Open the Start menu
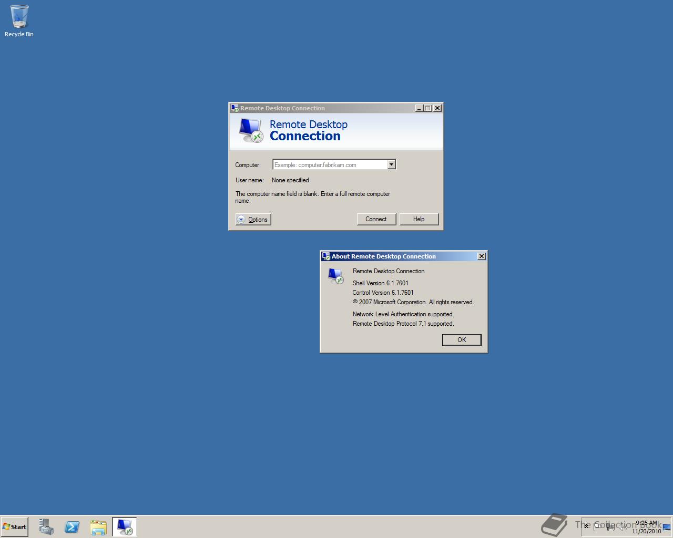Image resolution: width=673 pixels, height=538 pixels. (x=14, y=526)
